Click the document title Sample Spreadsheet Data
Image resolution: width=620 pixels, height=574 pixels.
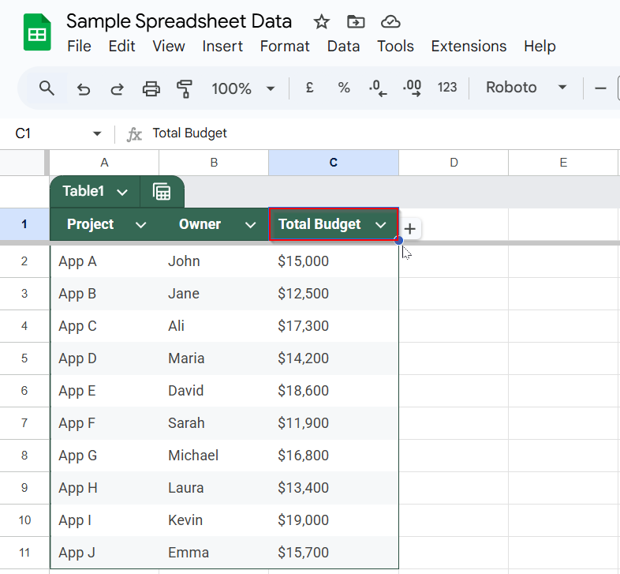(179, 21)
